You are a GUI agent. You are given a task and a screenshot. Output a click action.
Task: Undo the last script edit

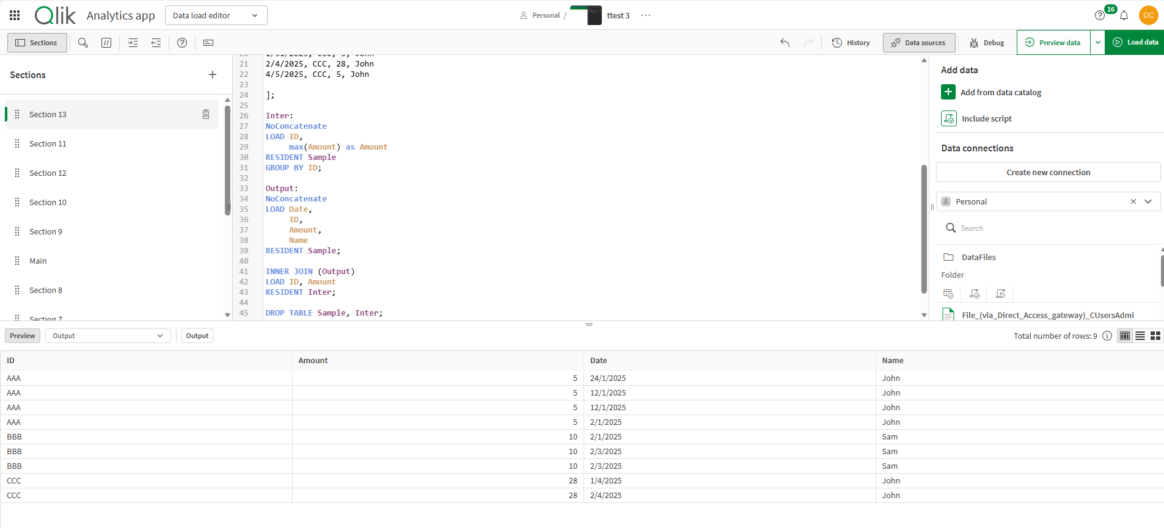click(x=785, y=43)
